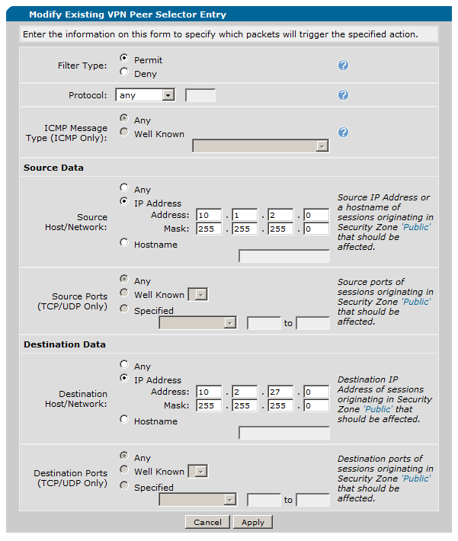This screenshot has width=458, height=541.
Task: Open help for ICMP Message Type
Action: click(x=343, y=133)
